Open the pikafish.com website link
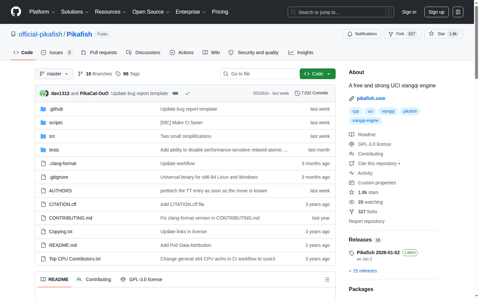 coord(371,98)
